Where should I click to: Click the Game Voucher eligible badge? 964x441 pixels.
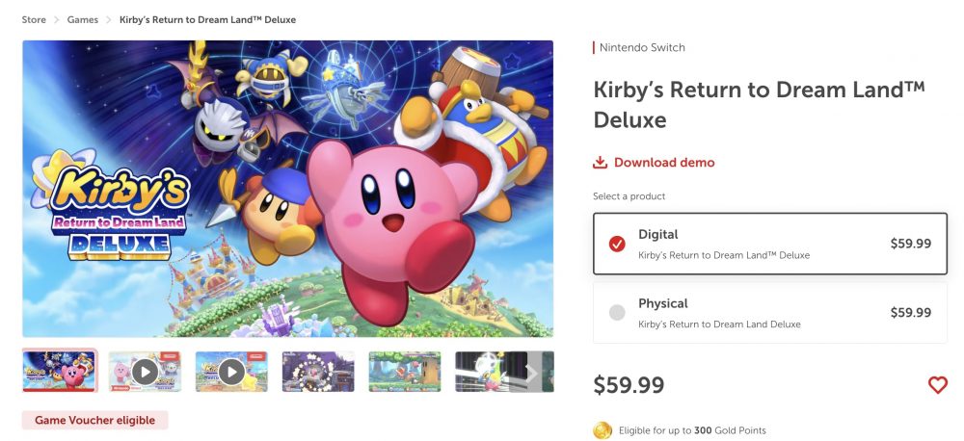[95, 421]
